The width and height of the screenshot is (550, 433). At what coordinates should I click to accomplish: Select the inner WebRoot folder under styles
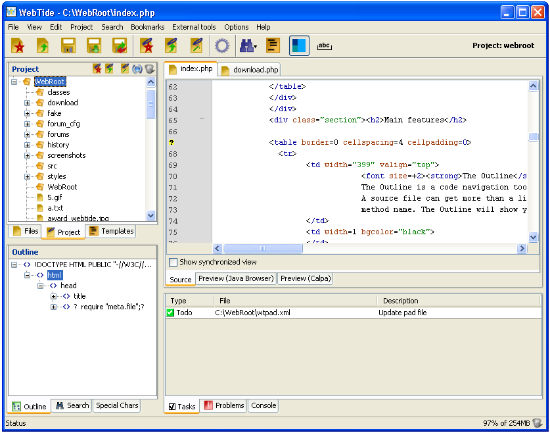tap(62, 187)
